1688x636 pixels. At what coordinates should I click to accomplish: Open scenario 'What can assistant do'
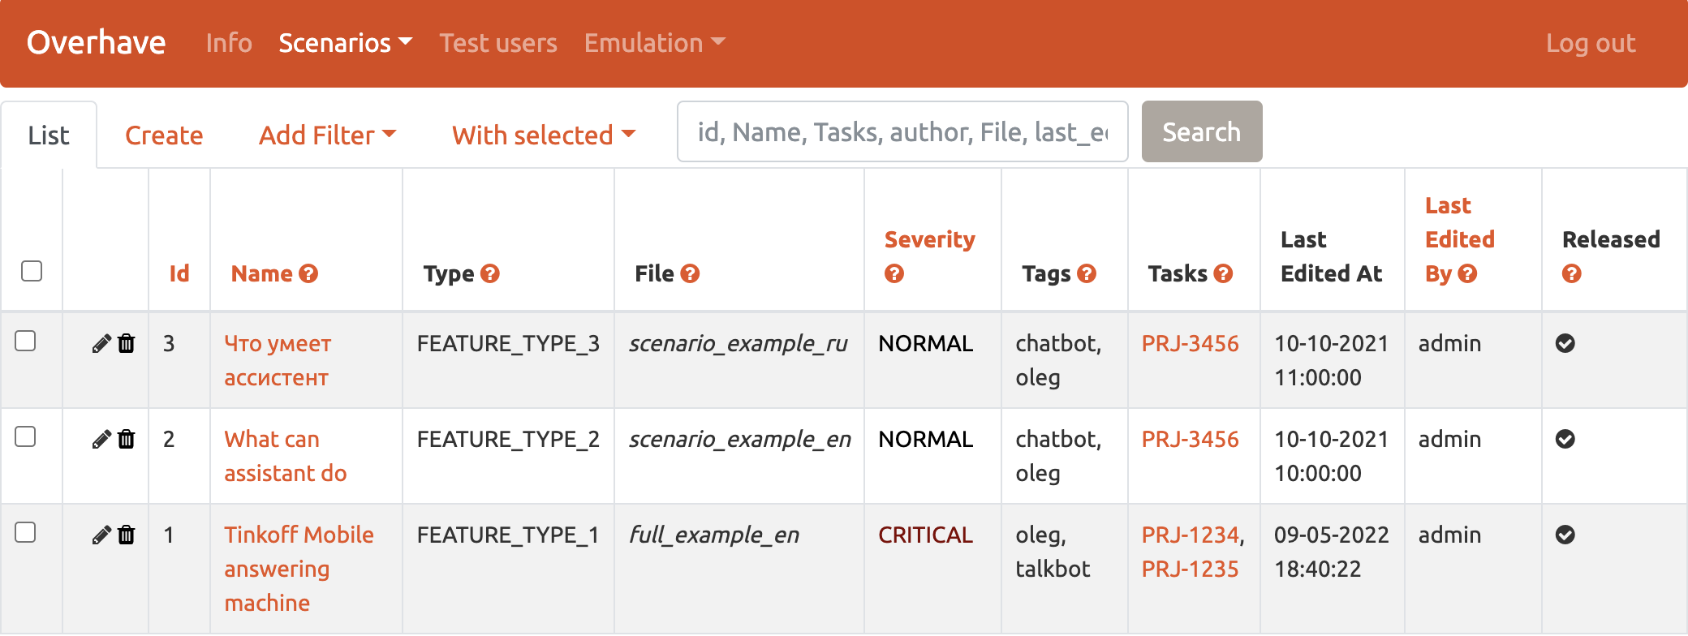coord(286,456)
